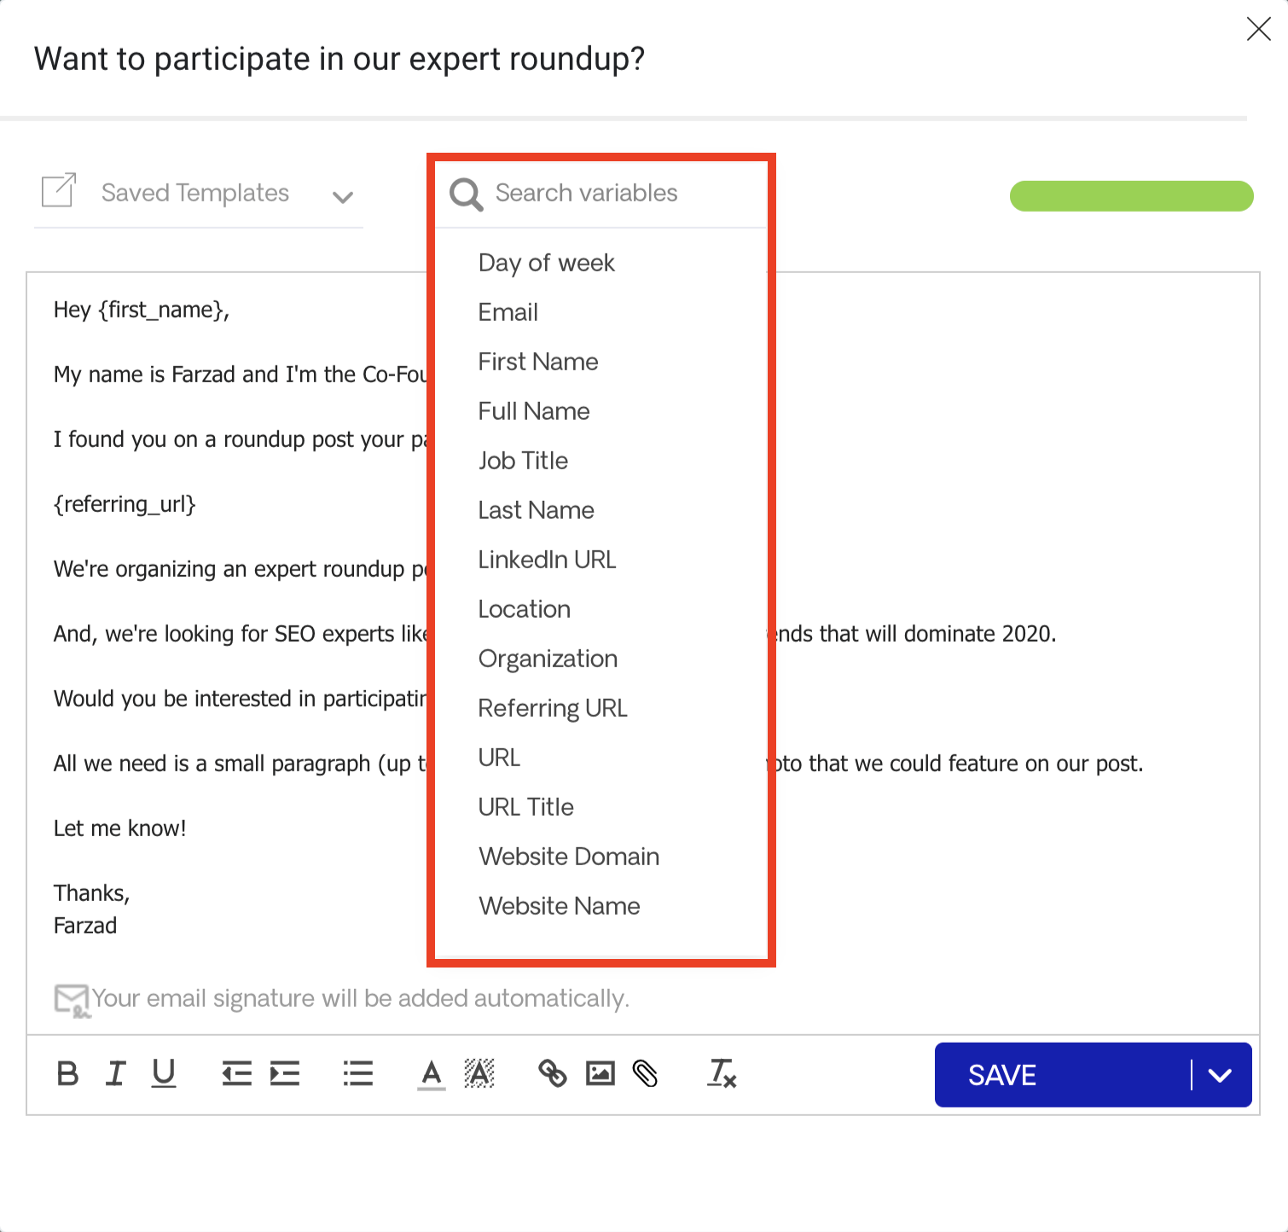
Task: Toggle underline formatting
Action: [x=163, y=1073]
